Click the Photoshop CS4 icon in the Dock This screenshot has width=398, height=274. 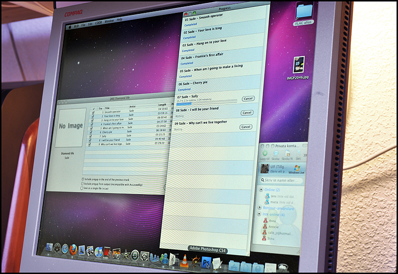[x=206, y=263]
